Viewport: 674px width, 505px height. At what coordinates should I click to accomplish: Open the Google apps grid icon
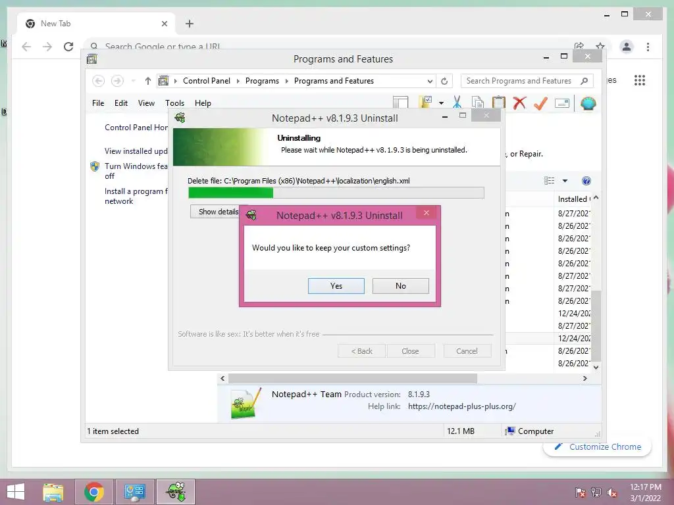[640, 80]
